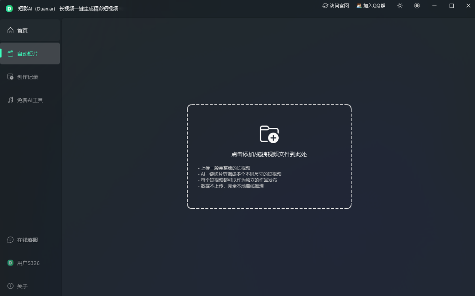The height and width of the screenshot is (296, 475).
Task: Click the 创作记录 history icon
Action: click(10, 77)
